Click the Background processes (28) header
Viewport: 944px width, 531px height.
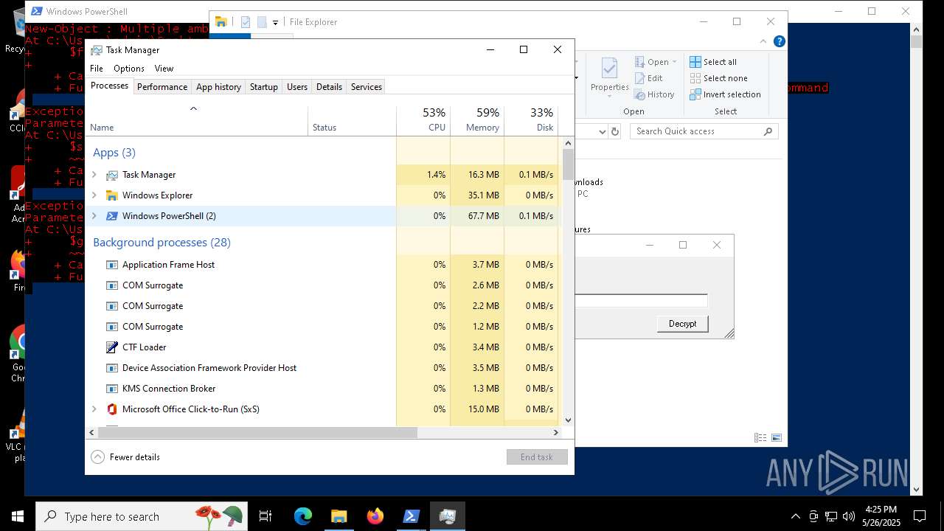[162, 243]
